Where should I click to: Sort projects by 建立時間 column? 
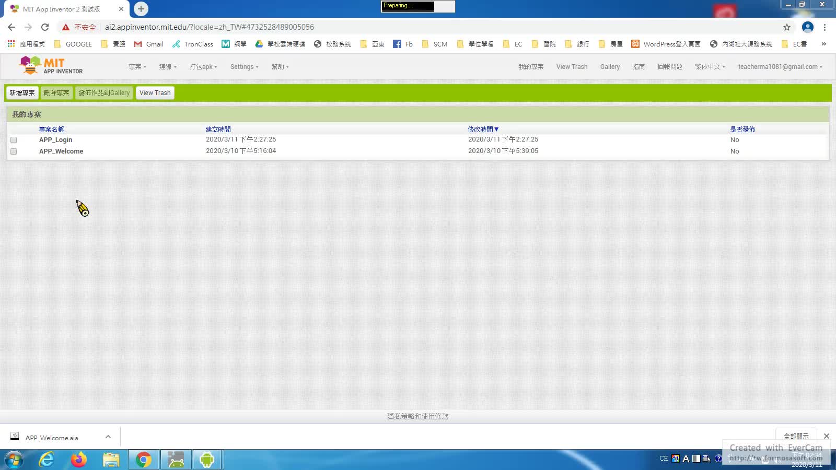tap(218, 130)
